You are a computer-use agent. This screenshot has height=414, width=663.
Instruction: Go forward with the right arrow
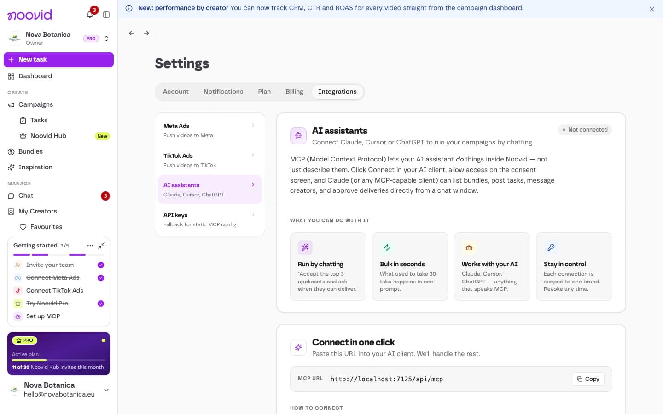146,33
